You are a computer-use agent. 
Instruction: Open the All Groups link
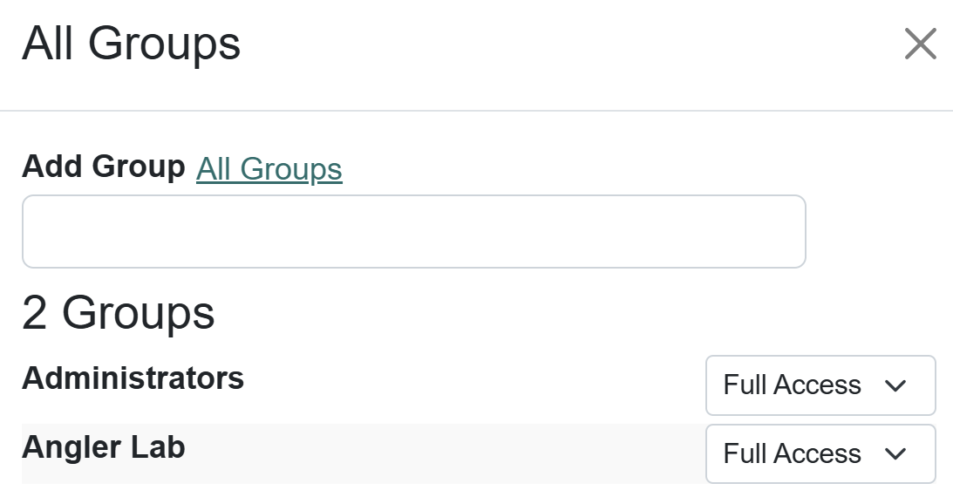point(269,168)
